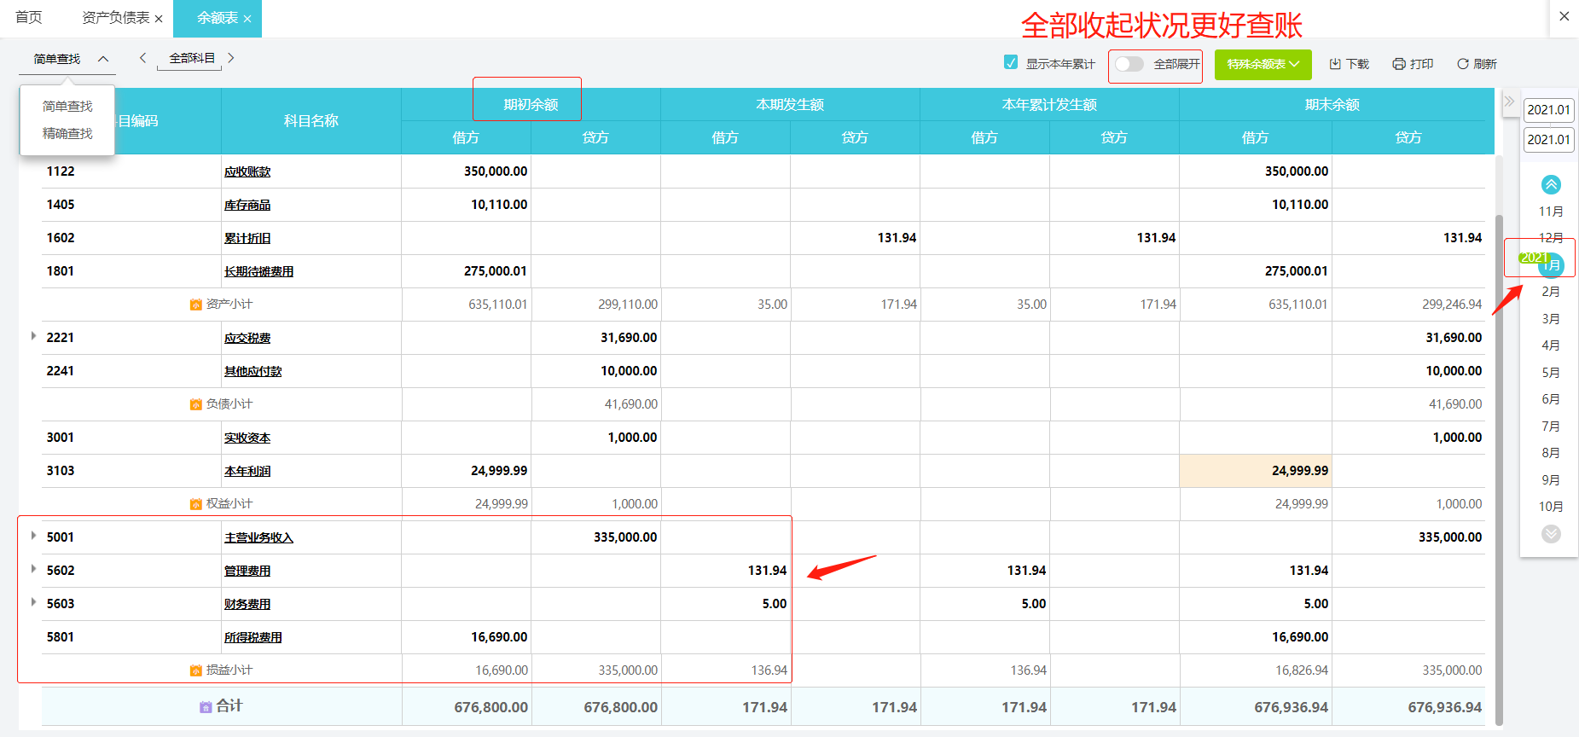1579x737 pixels.
Task: Expand the 2221 应交税费 row
Action: tap(33, 336)
